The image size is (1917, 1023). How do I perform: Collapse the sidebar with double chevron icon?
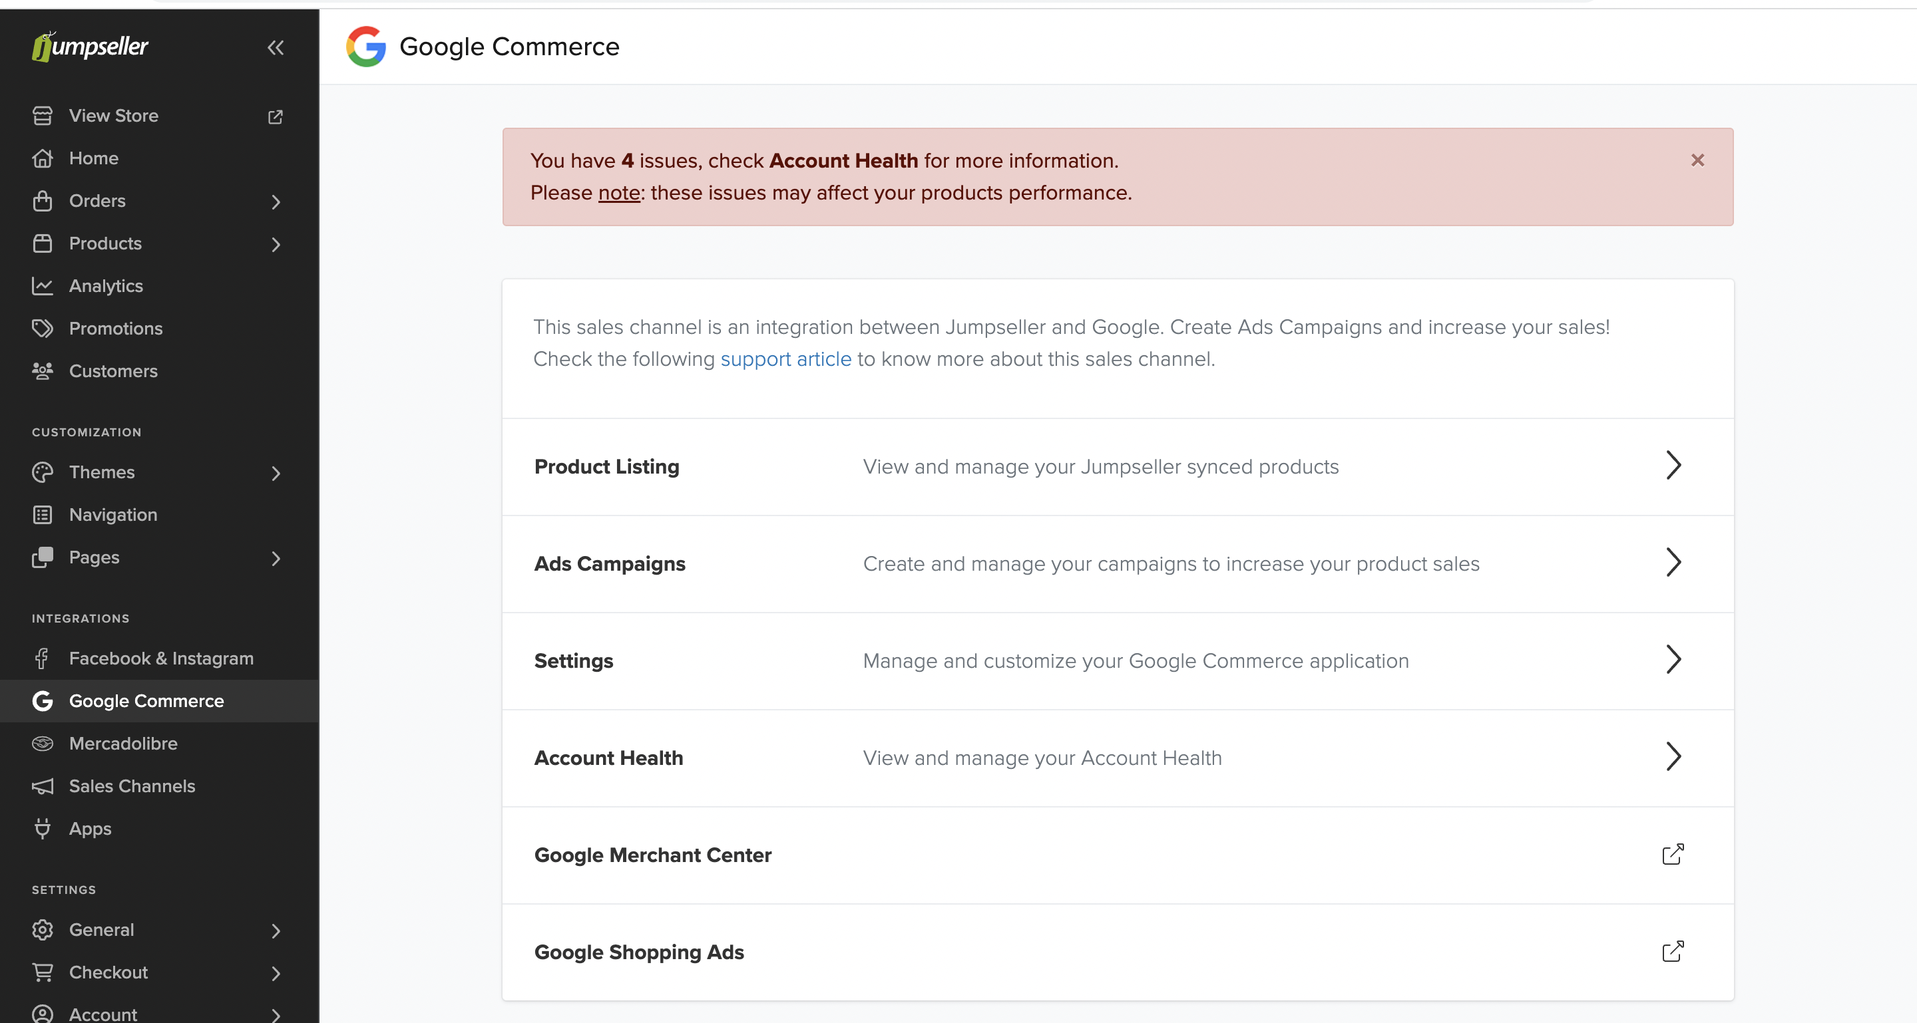tap(276, 48)
